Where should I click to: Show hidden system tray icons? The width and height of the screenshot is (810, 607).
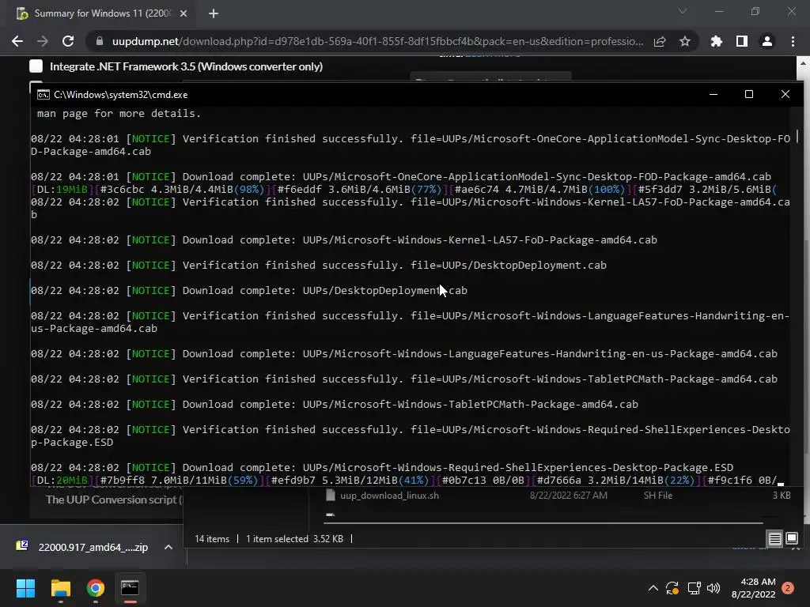[x=653, y=588]
